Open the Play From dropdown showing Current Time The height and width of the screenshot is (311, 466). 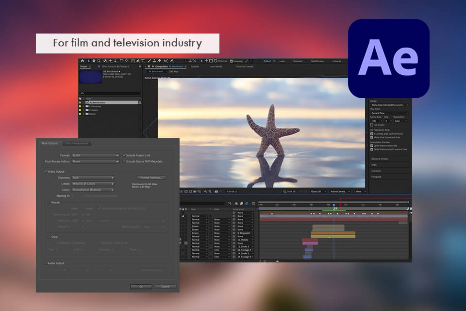click(390, 113)
